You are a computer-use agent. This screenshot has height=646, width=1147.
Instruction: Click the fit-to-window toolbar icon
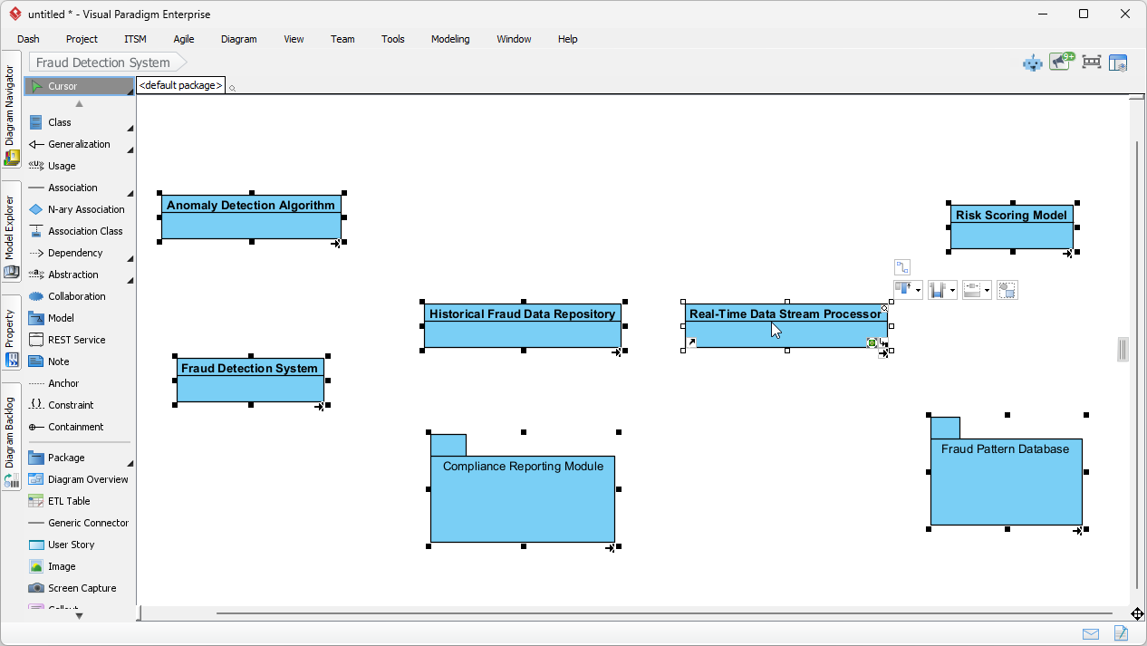(x=1091, y=63)
